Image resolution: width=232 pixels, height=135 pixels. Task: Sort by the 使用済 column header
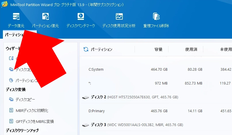pos(191,49)
